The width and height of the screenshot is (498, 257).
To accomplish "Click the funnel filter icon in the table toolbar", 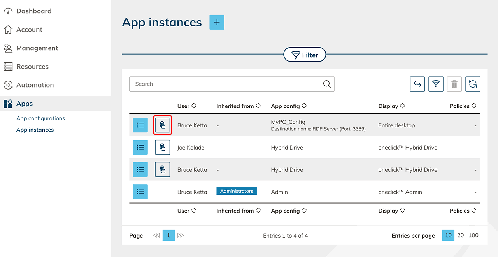I will (436, 84).
